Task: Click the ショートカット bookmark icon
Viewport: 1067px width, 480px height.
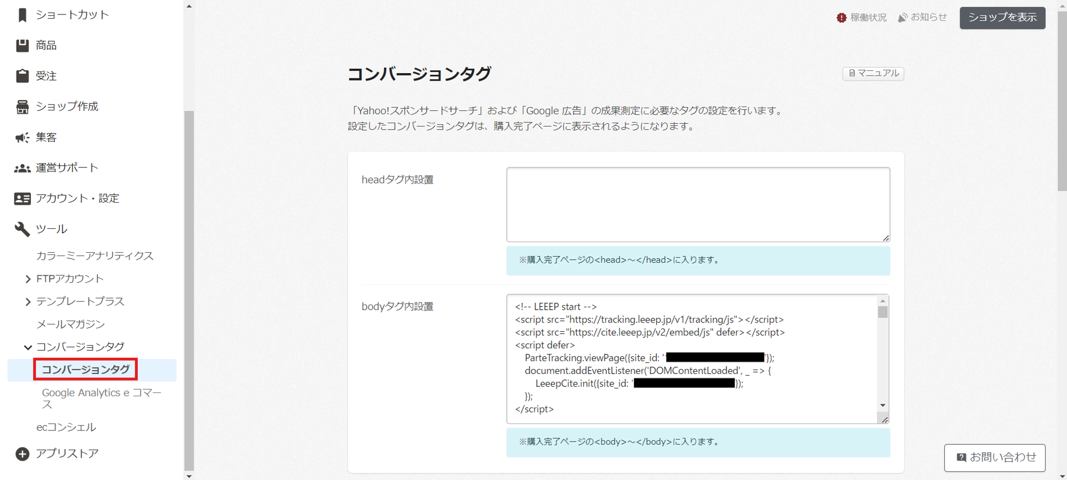Action: [22, 15]
